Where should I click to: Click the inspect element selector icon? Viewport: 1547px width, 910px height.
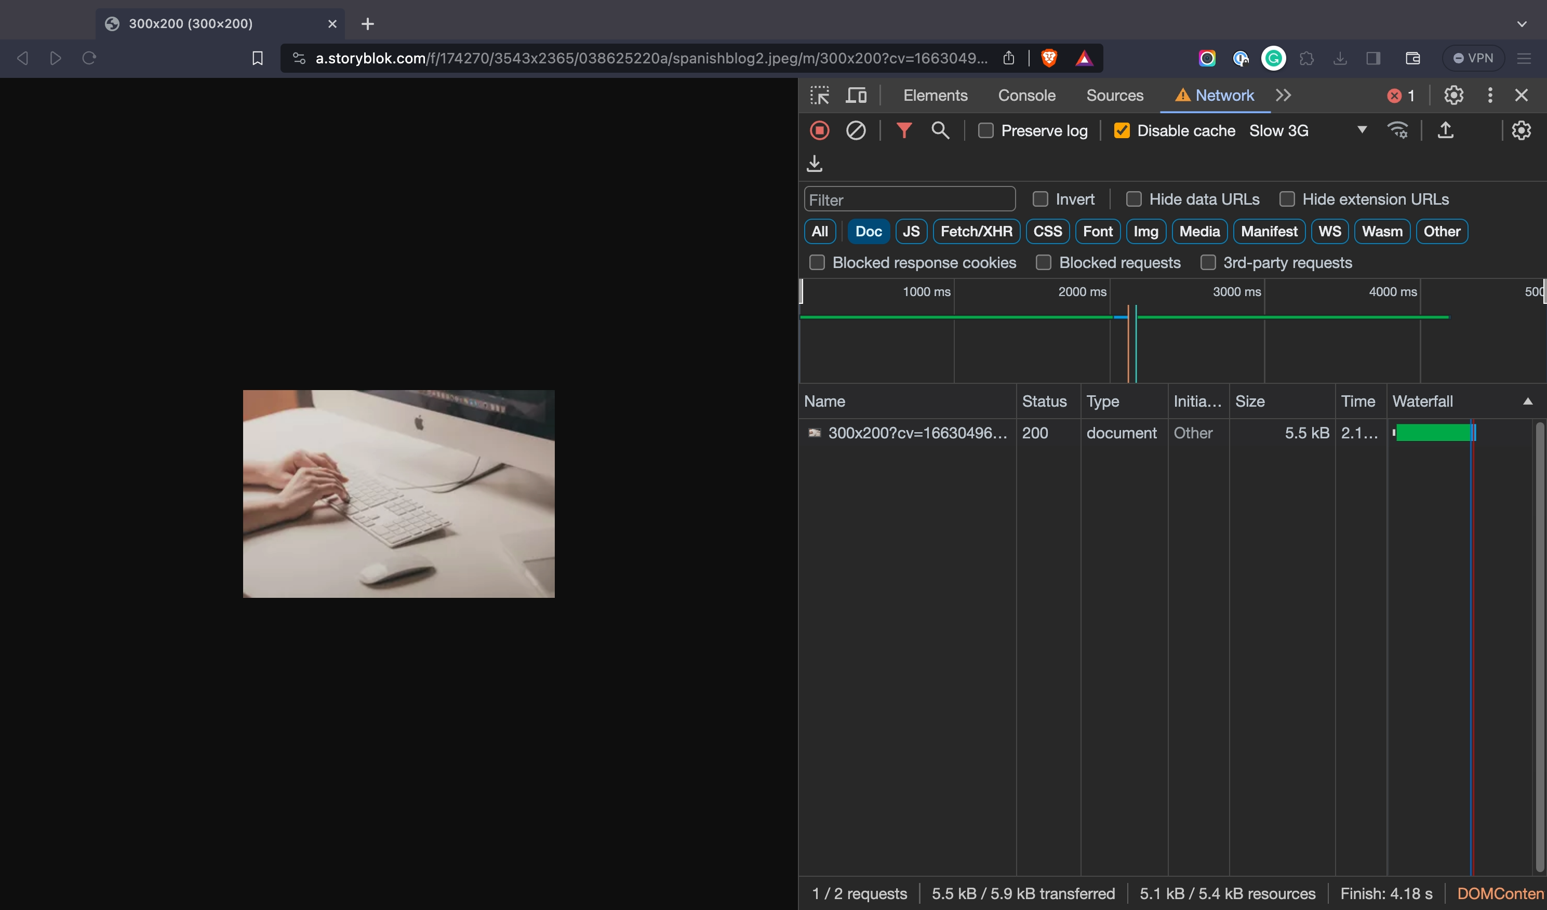coord(820,95)
